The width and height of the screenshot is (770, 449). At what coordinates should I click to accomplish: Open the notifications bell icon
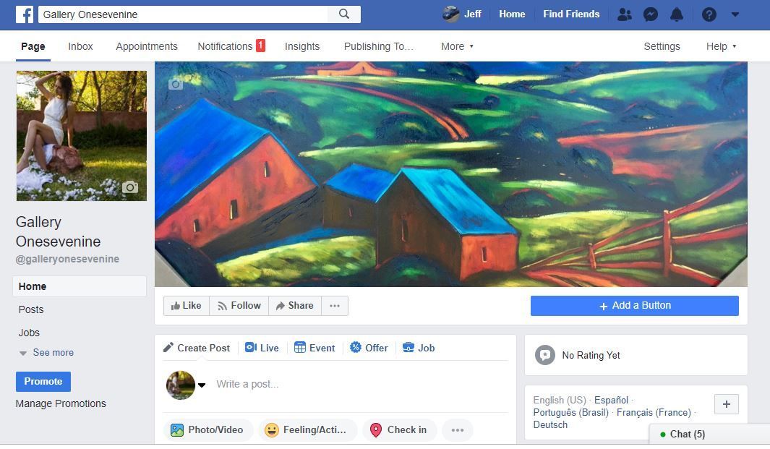point(677,14)
